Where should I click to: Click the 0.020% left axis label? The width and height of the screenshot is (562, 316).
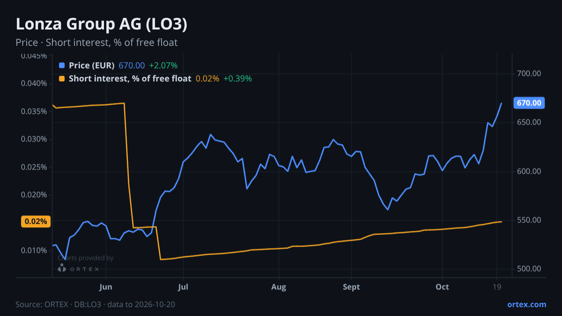click(33, 195)
